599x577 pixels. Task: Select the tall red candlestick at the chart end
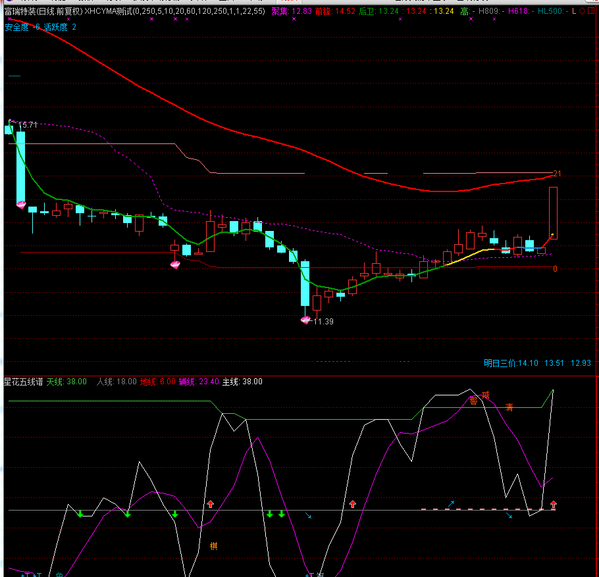coord(553,213)
